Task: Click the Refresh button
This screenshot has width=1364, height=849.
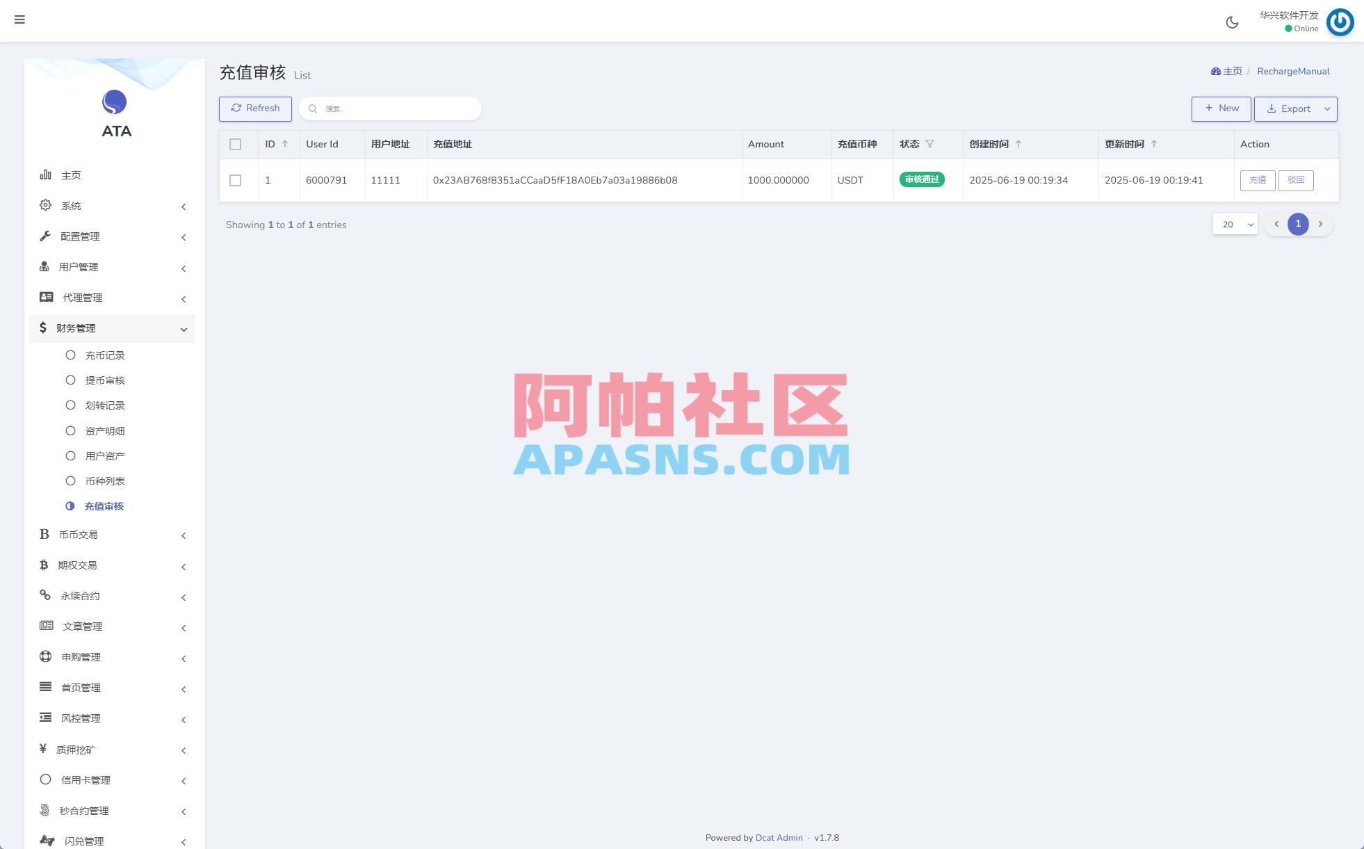Action: pos(255,108)
